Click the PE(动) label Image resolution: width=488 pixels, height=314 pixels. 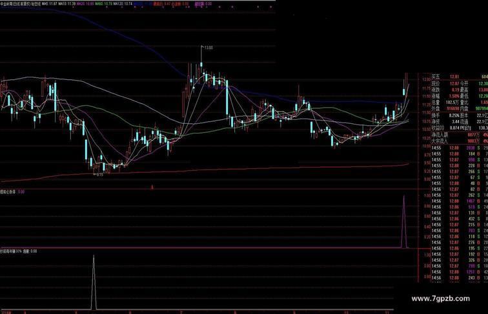tap(465, 128)
